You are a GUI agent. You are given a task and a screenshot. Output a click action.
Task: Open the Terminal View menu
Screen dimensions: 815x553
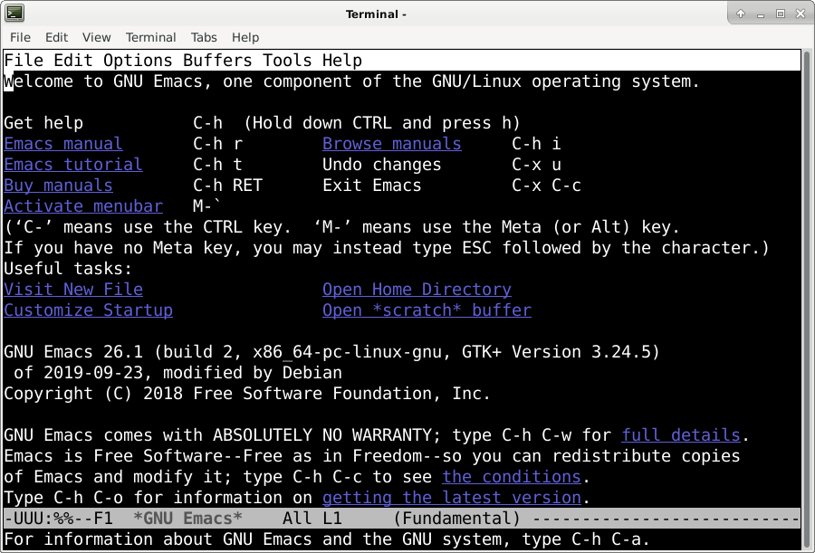pyautogui.click(x=96, y=37)
